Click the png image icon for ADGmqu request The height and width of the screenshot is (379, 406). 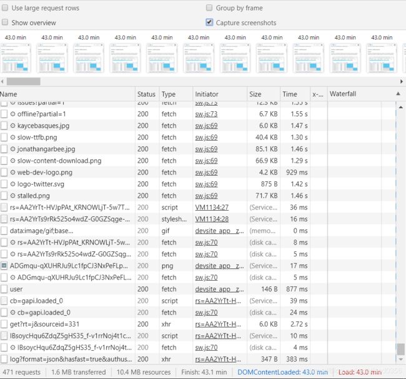[x=4, y=266]
